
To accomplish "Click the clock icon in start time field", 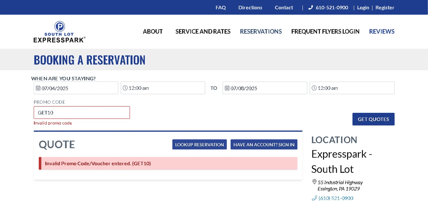I will pyautogui.click(x=125, y=88).
